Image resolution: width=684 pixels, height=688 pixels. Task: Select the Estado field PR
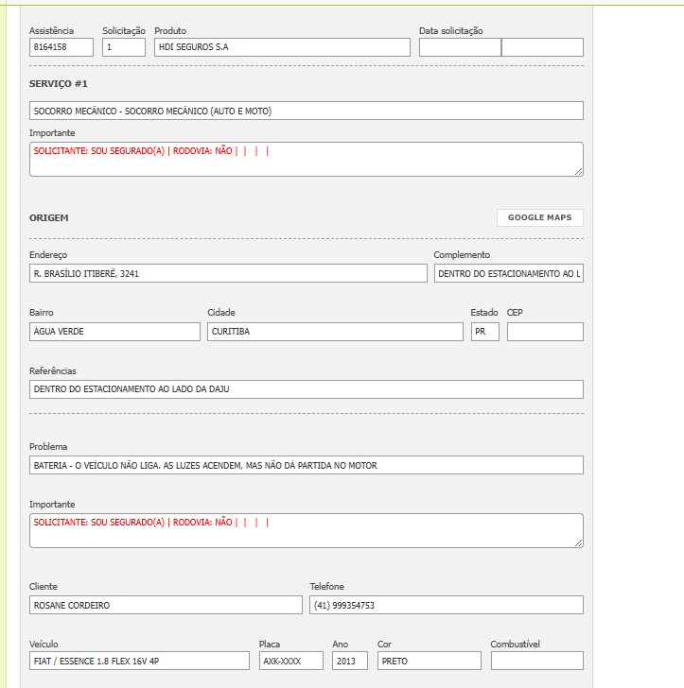[x=485, y=332]
